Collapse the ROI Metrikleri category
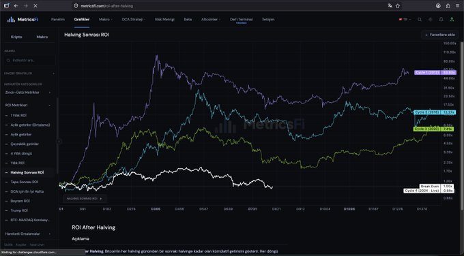 point(27,105)
